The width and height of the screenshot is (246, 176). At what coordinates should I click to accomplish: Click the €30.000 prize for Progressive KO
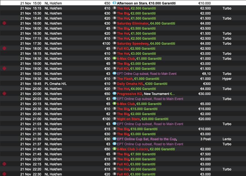click(205, 94)
